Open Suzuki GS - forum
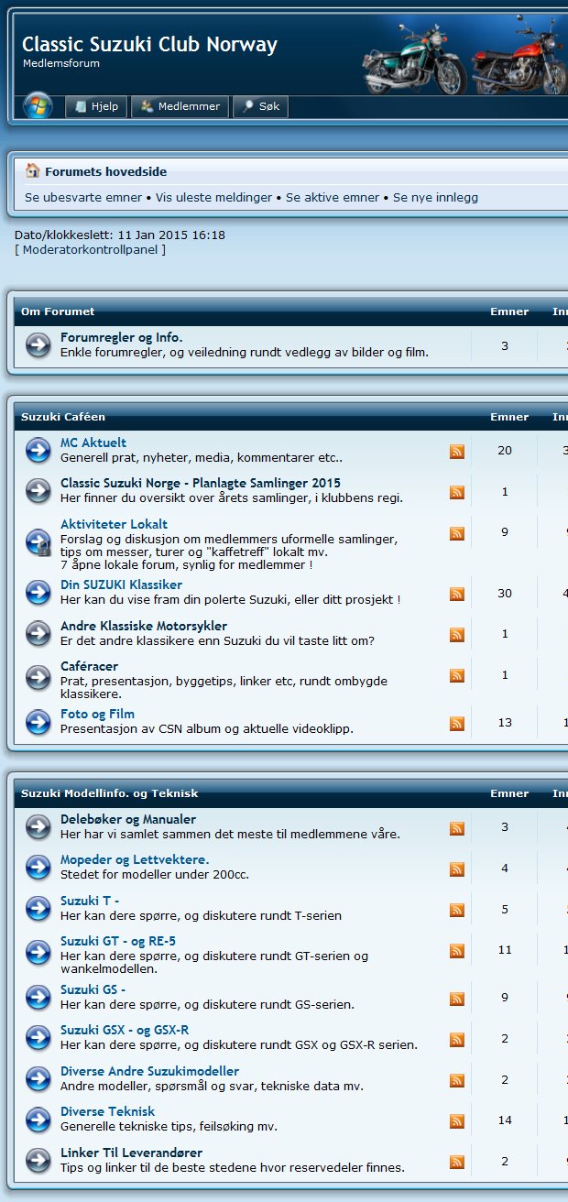 pyautogui.click(x=93, y=989)
